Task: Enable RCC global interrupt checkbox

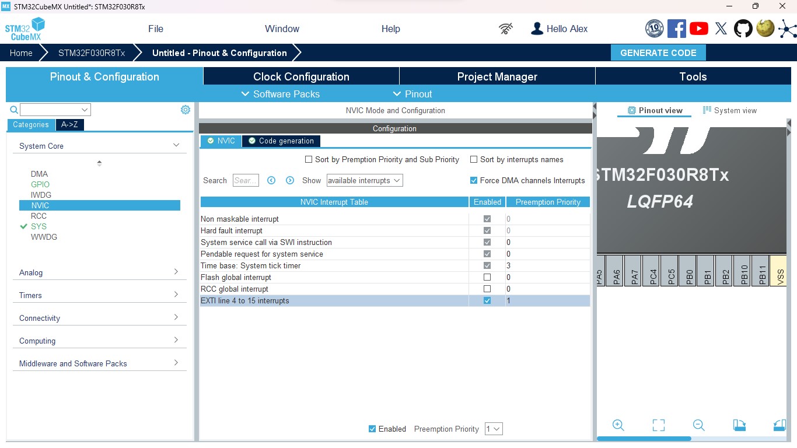Action: click(487, 289)
